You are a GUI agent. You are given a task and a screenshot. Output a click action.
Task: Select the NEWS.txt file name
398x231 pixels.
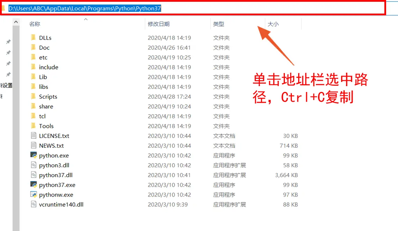click(x=51, y=146)
